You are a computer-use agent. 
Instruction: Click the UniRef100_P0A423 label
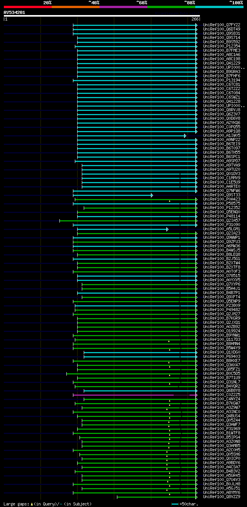[x=222, y=199]
